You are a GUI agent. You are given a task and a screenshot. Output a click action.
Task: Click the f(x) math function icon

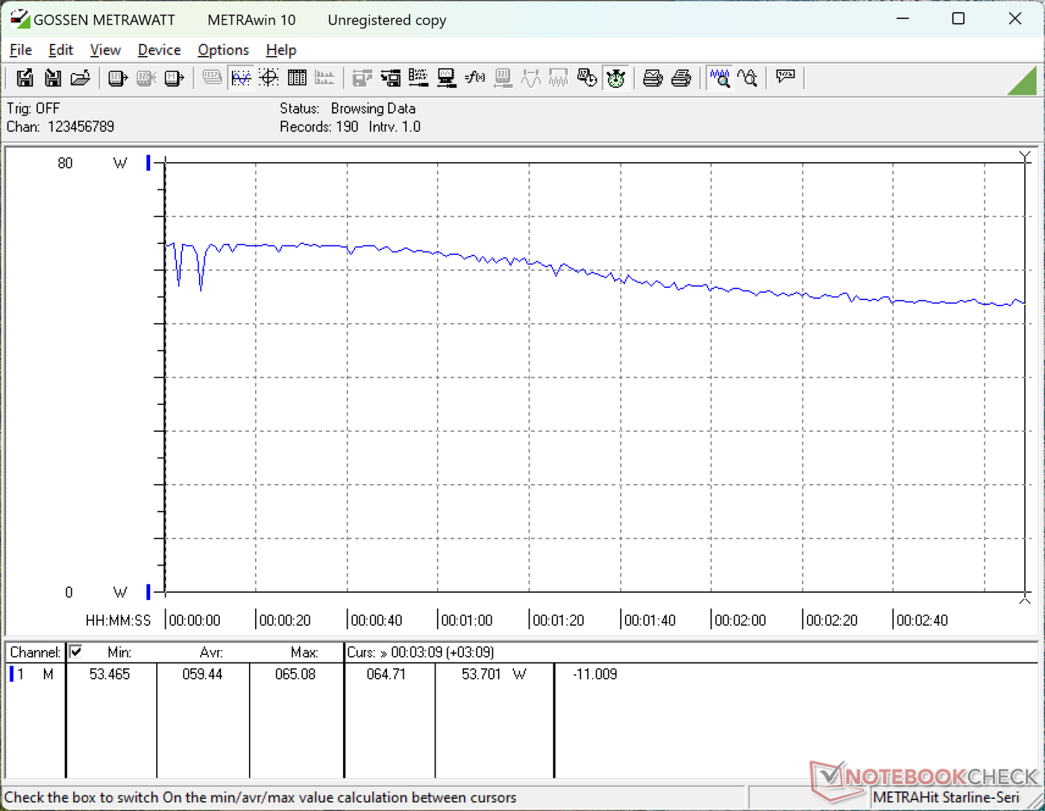pyautogui.click(x=475, y=78)
